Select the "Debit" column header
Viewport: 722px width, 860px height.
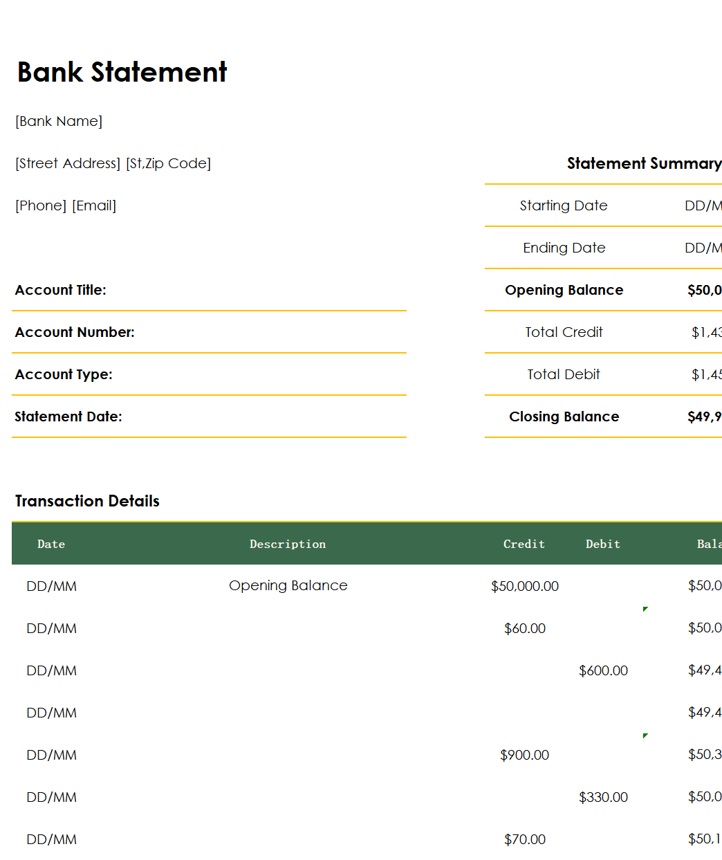pos(603,544)
